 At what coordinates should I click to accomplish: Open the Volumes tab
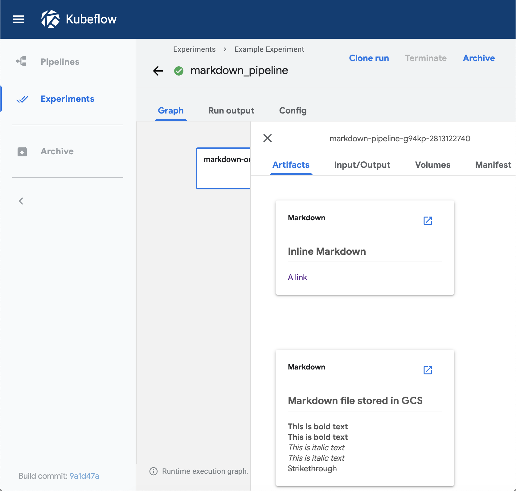432,165
